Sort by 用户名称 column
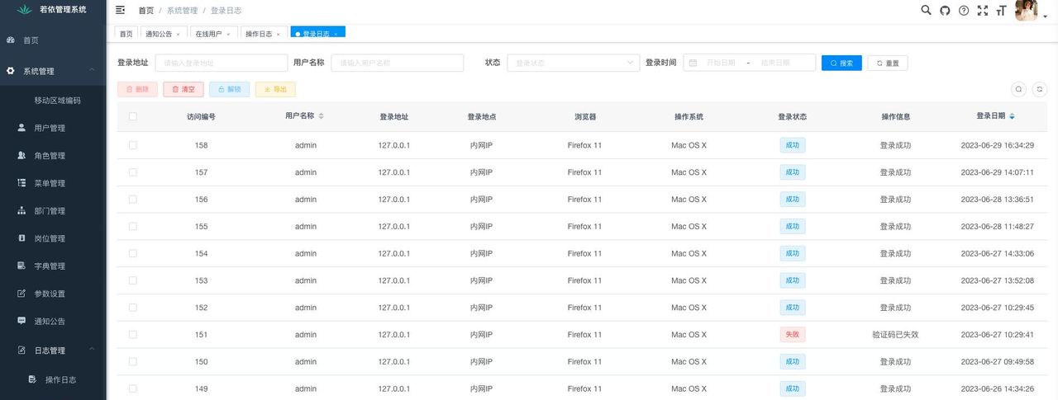Image resolution: width=1058 pixels, height=400 pixels. point(321,116)
